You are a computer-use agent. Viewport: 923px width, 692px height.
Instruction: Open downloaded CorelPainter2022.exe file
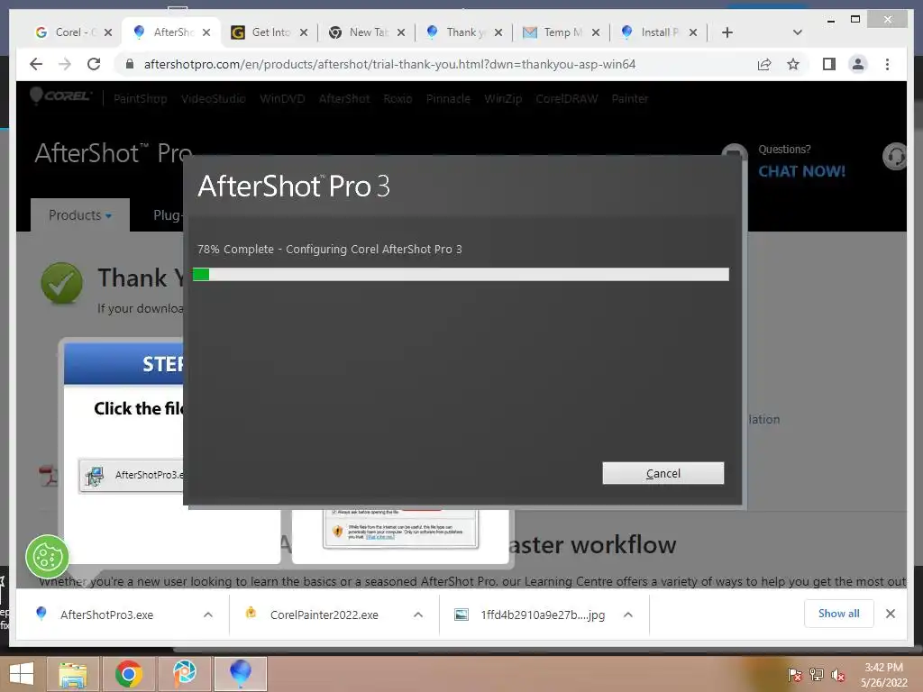tap(313, 615)
